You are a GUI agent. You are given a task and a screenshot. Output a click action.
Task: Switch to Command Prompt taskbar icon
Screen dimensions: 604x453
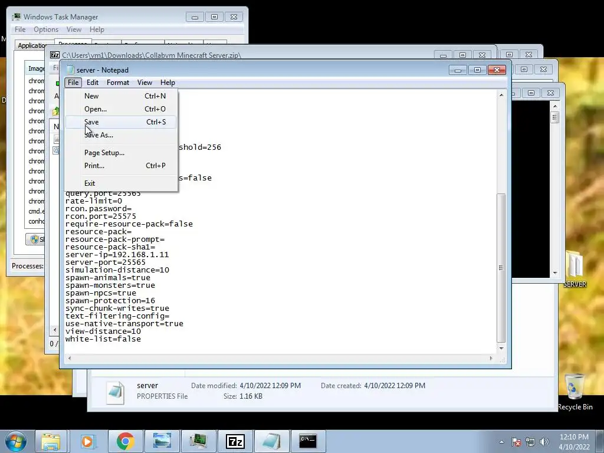point(308,441)
